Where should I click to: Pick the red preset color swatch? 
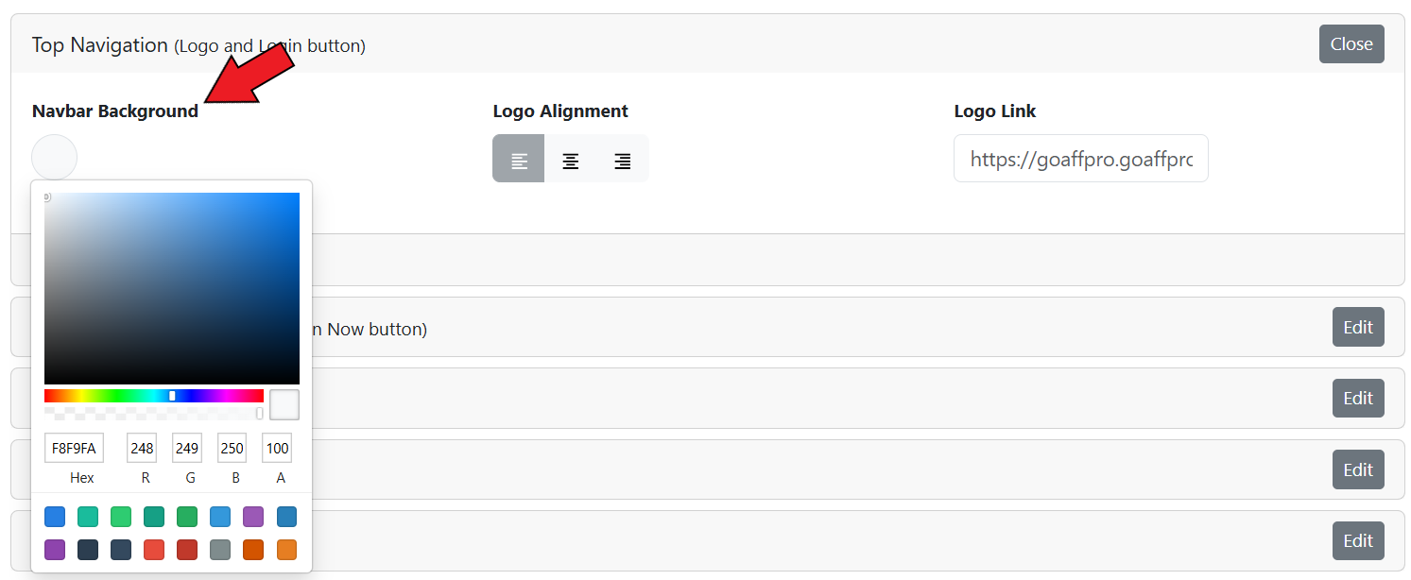coord(154,549)
